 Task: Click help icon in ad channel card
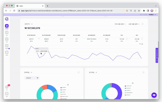[x=143, y=72]
